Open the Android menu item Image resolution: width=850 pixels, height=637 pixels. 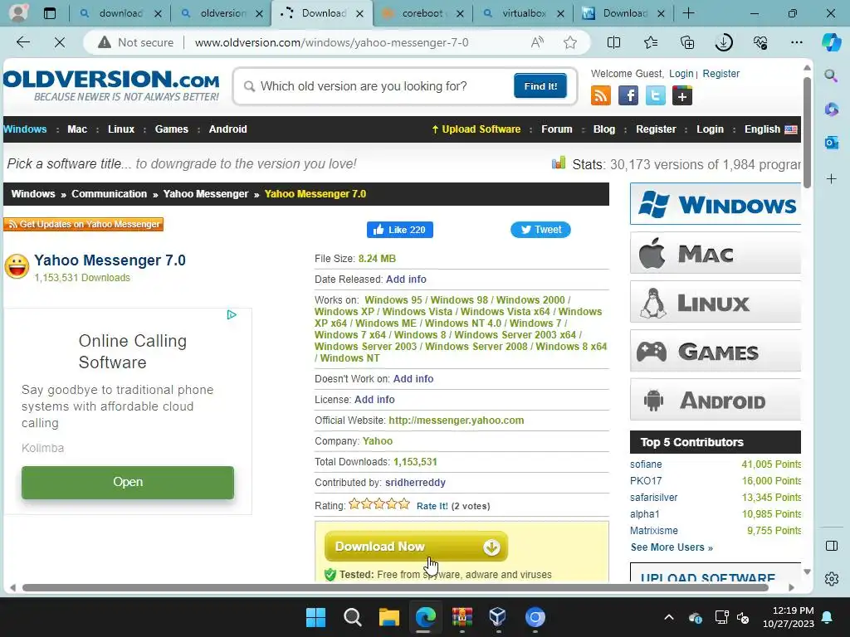tap(227, 129)
